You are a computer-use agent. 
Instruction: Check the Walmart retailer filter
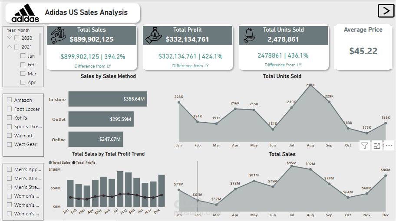pyautogui.click(x=10, y=135)
